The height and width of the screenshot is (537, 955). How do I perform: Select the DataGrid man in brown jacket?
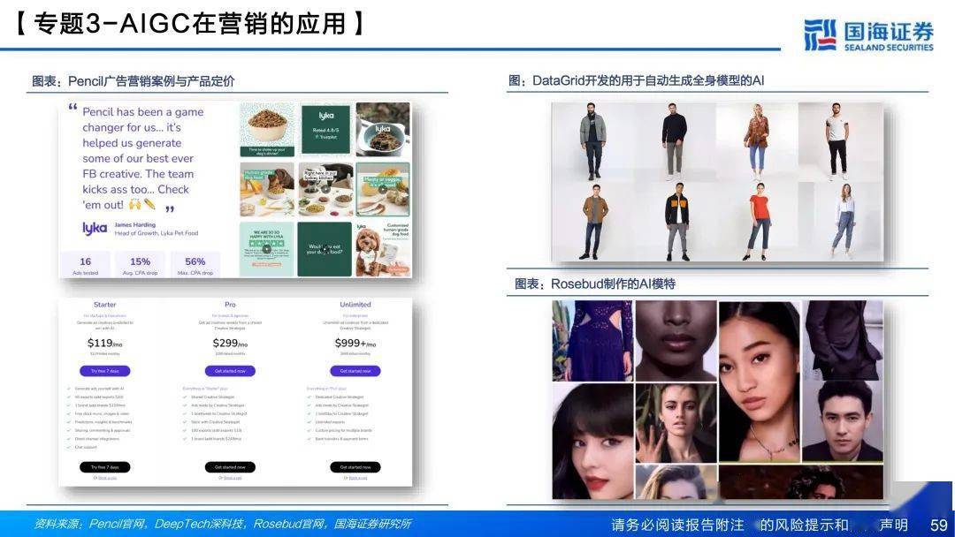[x=594, y=222]
